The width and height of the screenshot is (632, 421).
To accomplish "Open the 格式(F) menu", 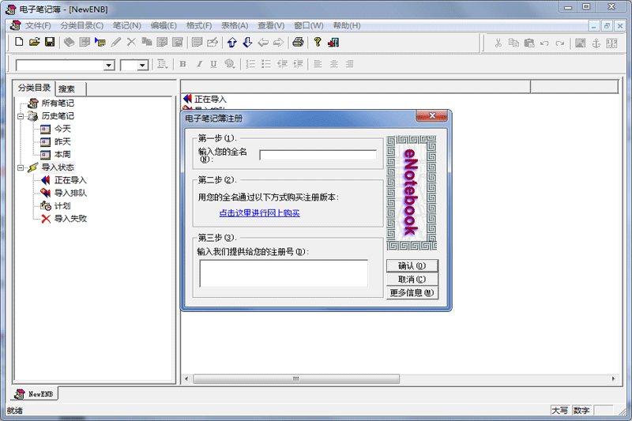I will [199, 26].
